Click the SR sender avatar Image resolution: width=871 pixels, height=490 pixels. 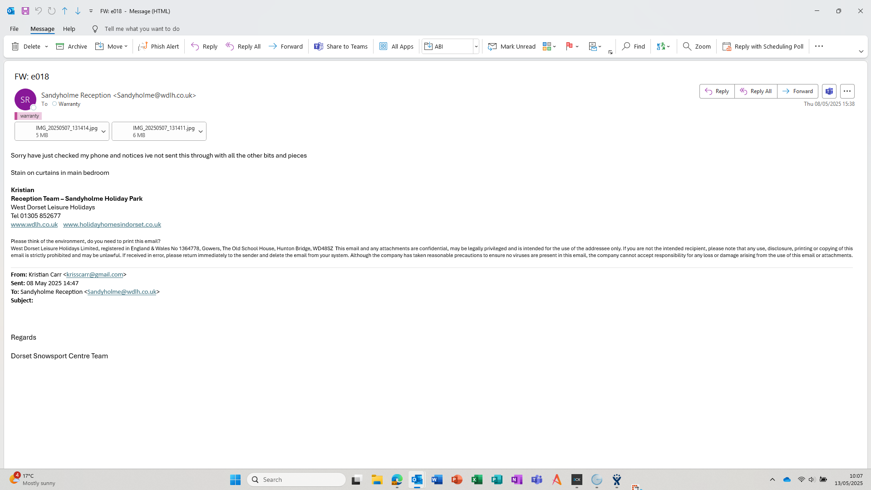[x=25, y=99]
